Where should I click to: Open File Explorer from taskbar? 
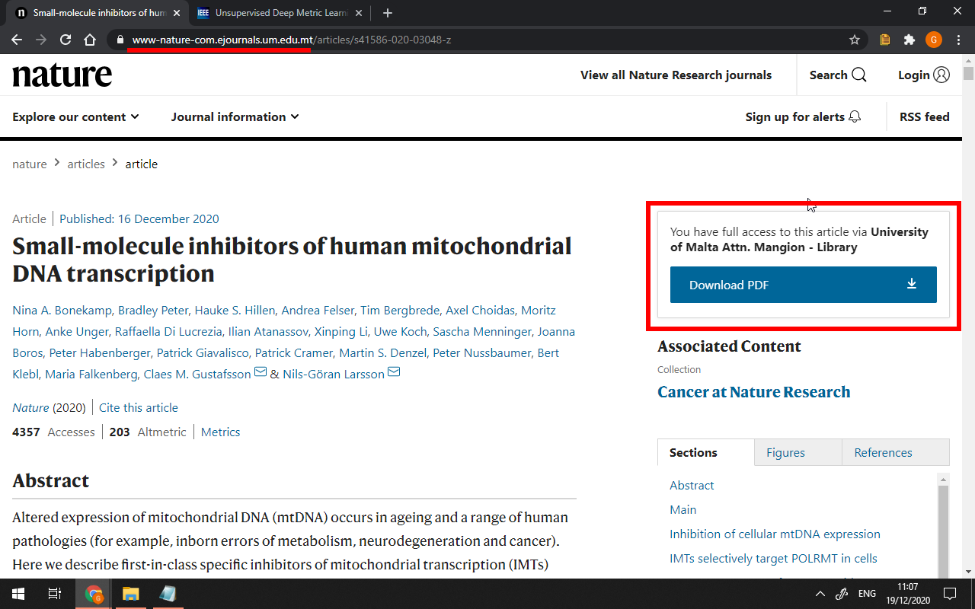pos(131,594)
